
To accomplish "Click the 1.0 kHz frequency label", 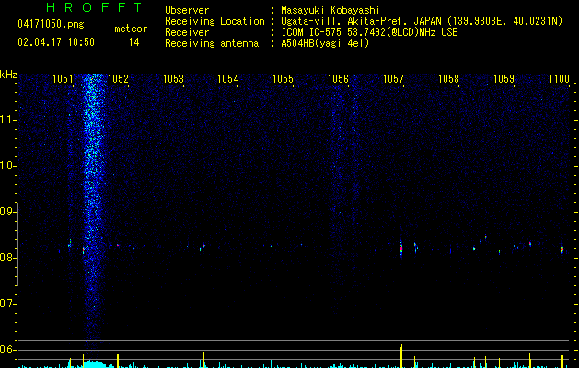I will (x=7, y=166).
